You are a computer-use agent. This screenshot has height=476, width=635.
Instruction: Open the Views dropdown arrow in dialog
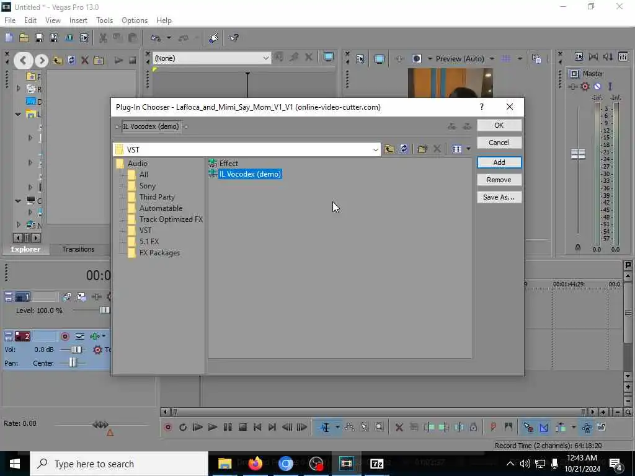(x=468, y=149)
